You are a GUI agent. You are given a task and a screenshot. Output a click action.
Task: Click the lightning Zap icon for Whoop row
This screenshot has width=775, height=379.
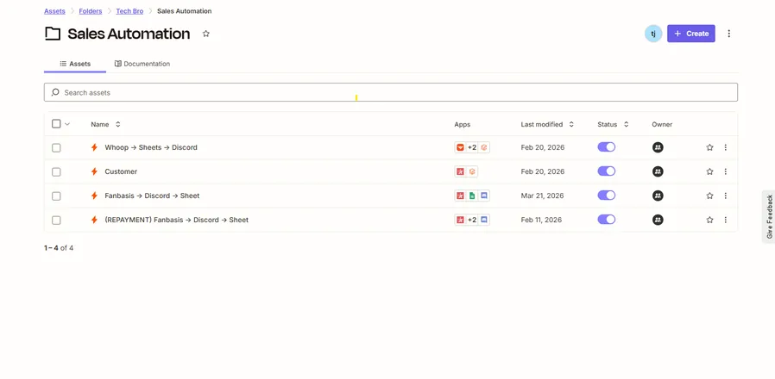pos(94,147)
